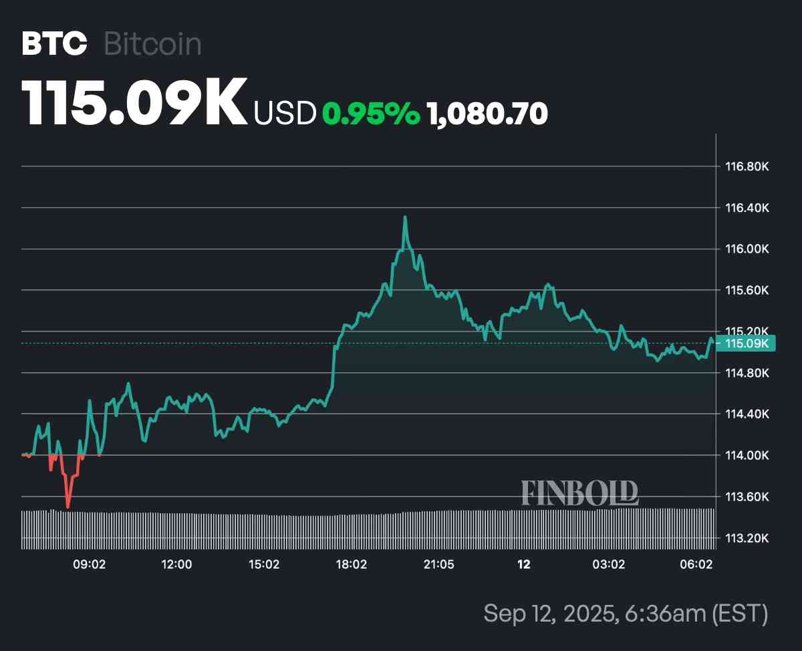Select the 06:02 time axis marker

pos(696,565)
